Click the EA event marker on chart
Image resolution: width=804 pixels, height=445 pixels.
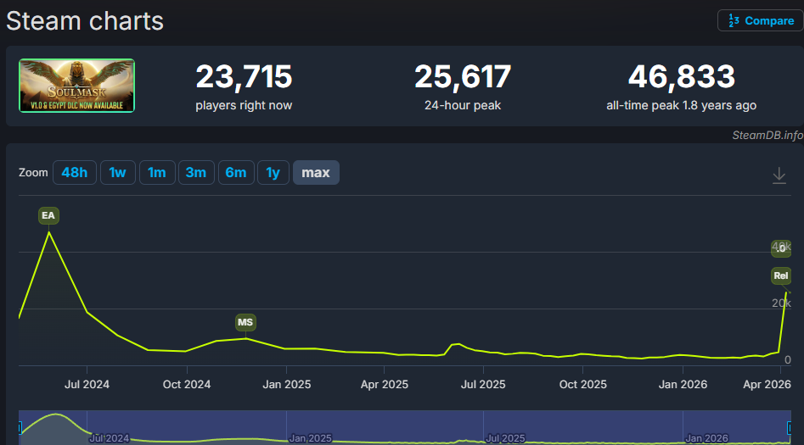pyautogui.click(x=48, y=216)
